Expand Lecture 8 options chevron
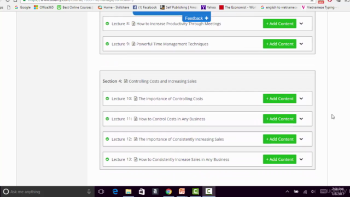Viewport: 350px width, 197px height. 301,24
